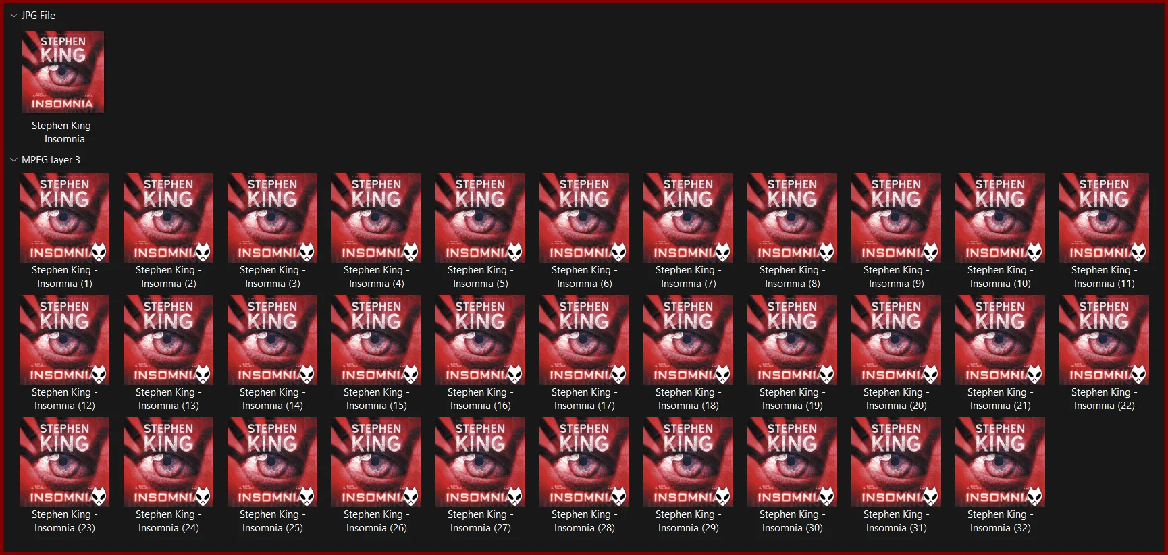Select the Insomnia (8) MP3 file icon
This screenshot has width=1168, height=555.
(793, 217)
